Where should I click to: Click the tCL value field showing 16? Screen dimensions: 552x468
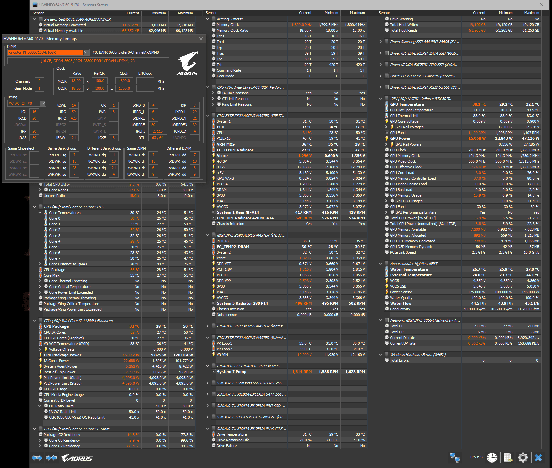pos(34,112)
